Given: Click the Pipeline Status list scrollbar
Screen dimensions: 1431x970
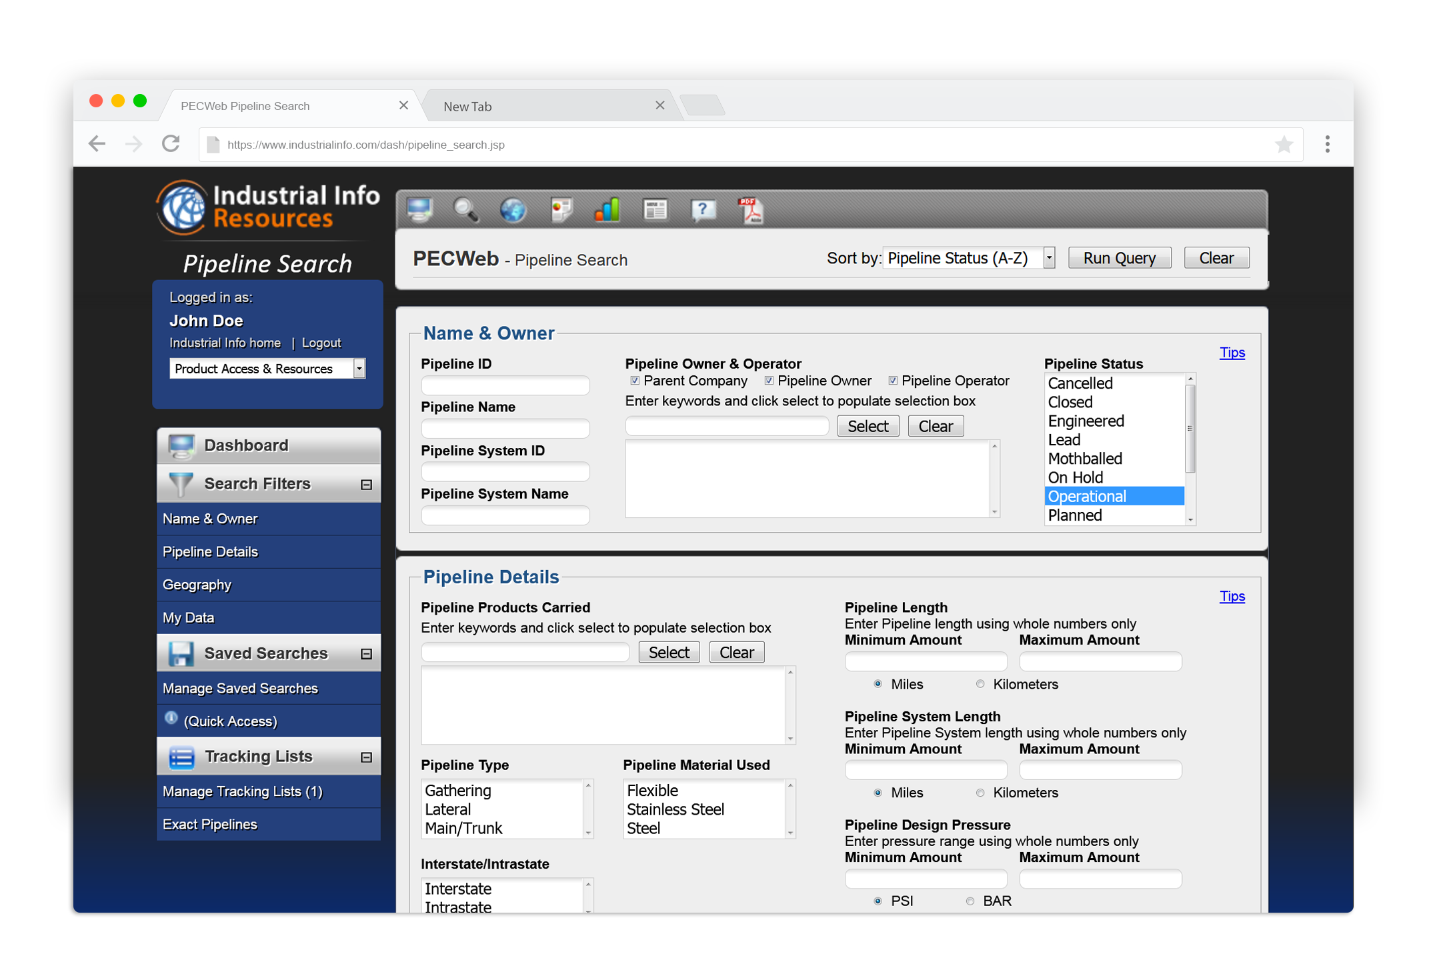Looking at the screenshot, I should point(1190,449).
